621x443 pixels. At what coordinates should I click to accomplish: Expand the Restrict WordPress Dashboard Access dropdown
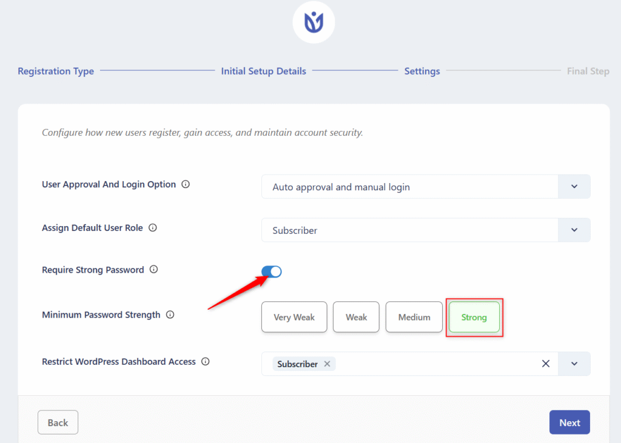574,364
